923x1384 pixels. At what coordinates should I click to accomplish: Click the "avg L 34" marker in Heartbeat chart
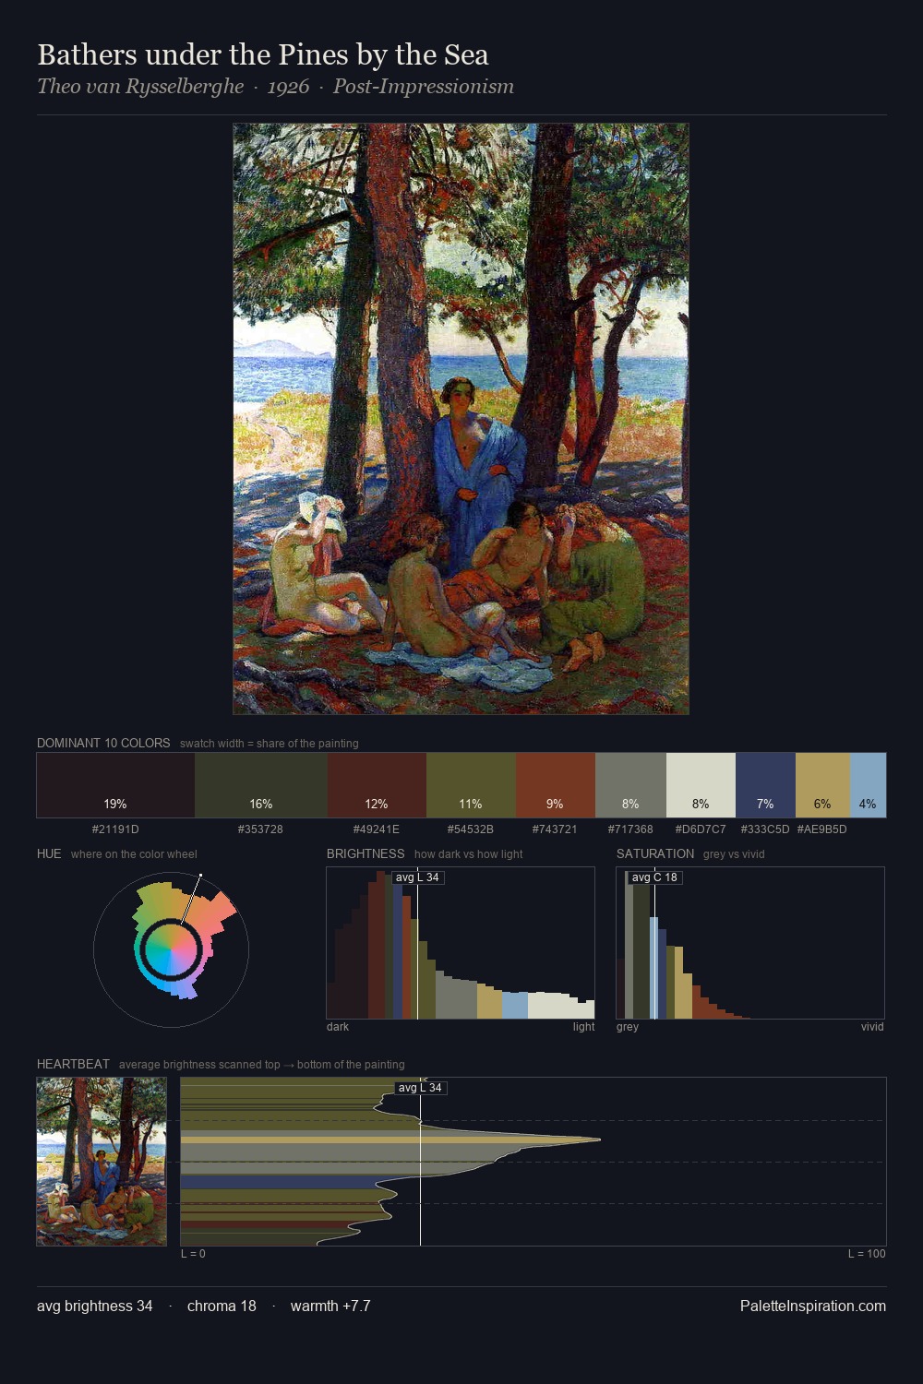click(x=420, y=1088)
